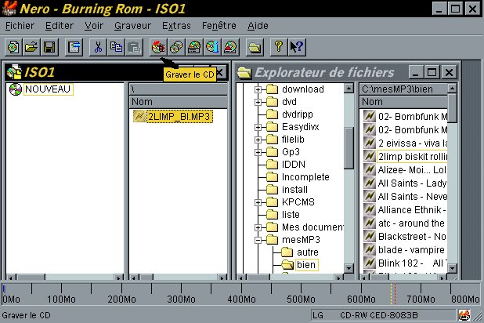Select file All Saints - Lady
The image size is (484, 323).
point(413,183)
